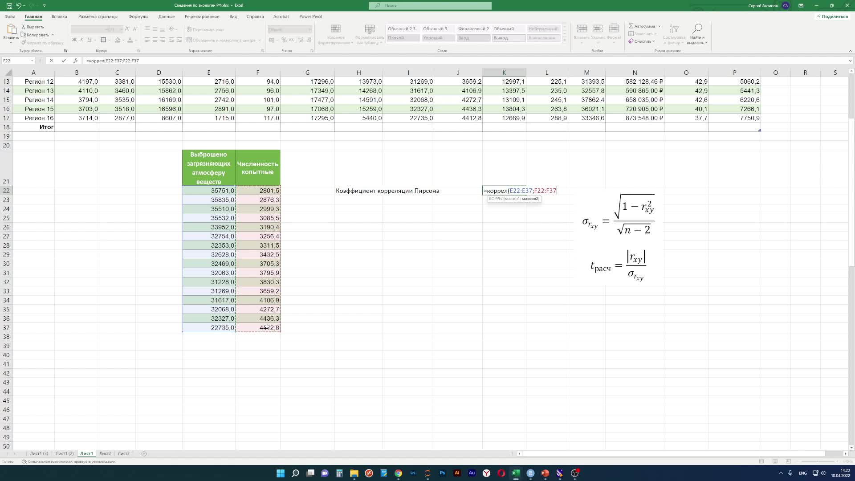Open the Автосумма dropdown arrow
The image size is (855, 481).
660,26
